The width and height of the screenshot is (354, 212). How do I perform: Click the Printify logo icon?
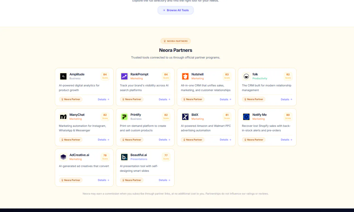click(x=124, y=117)
